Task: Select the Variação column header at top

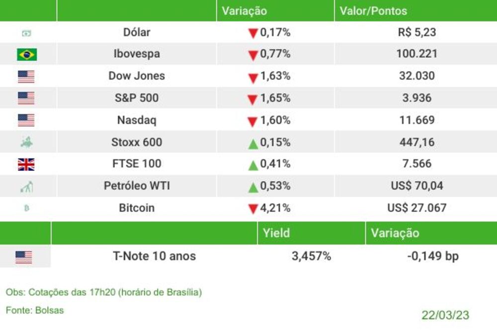Action: (244, 11)
